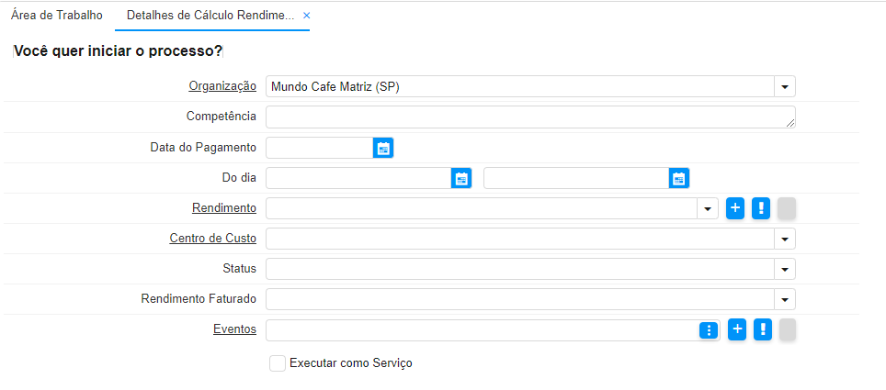The height and width of the screenshot is (390, 886).
Task: Open calendar for second Do dia field
Action: click(x=679, y=178)
